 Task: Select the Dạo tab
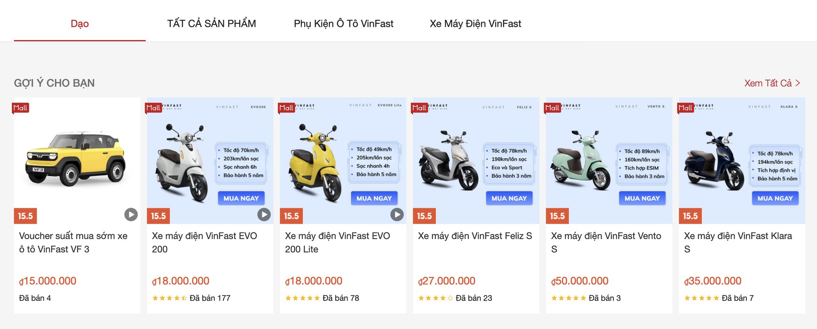pos(80,23)
